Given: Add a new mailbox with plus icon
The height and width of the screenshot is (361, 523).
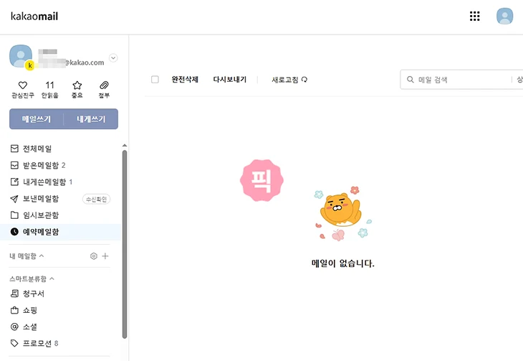Looking at the screenshot, I should pos(105,256).
